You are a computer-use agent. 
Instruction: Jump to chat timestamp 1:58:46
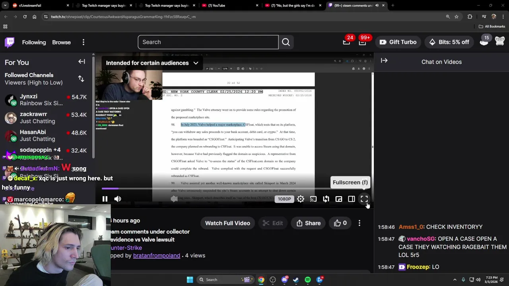tap(386, 227)
